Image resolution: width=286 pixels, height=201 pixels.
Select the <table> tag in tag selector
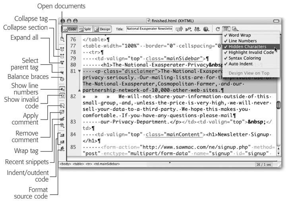(78, 164)
